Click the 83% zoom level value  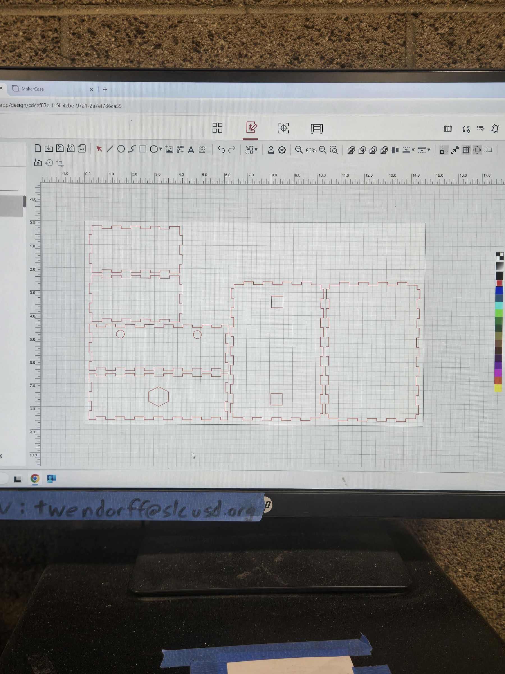tap(311, 150)
